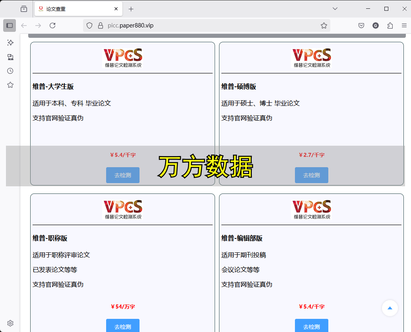This screenshot has height=332, width=411.
Task: Open the application hamburger menu
Action: (x=404, y=25)
